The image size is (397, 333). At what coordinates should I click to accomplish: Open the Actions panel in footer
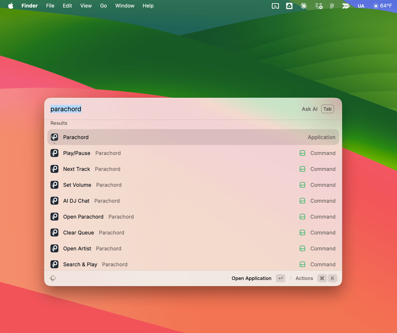(304, 278)
